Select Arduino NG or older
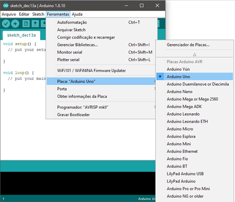235x202 pixels. click(194, 196)
